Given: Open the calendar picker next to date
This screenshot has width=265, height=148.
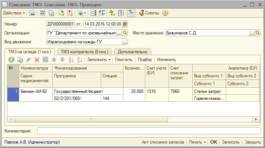Looking at the screenshot, I should [x=125, y=24].
